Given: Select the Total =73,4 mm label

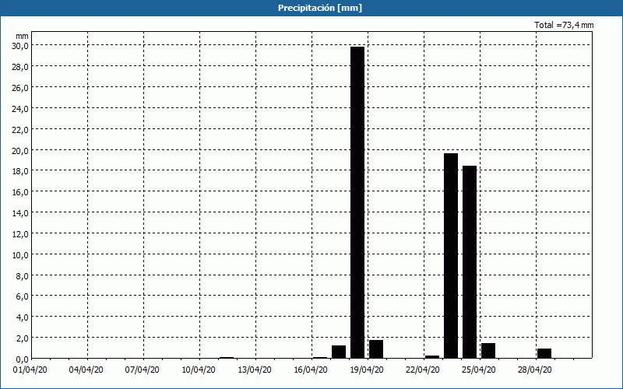Looking at the screenshot, I should click(x=564, y=25).
